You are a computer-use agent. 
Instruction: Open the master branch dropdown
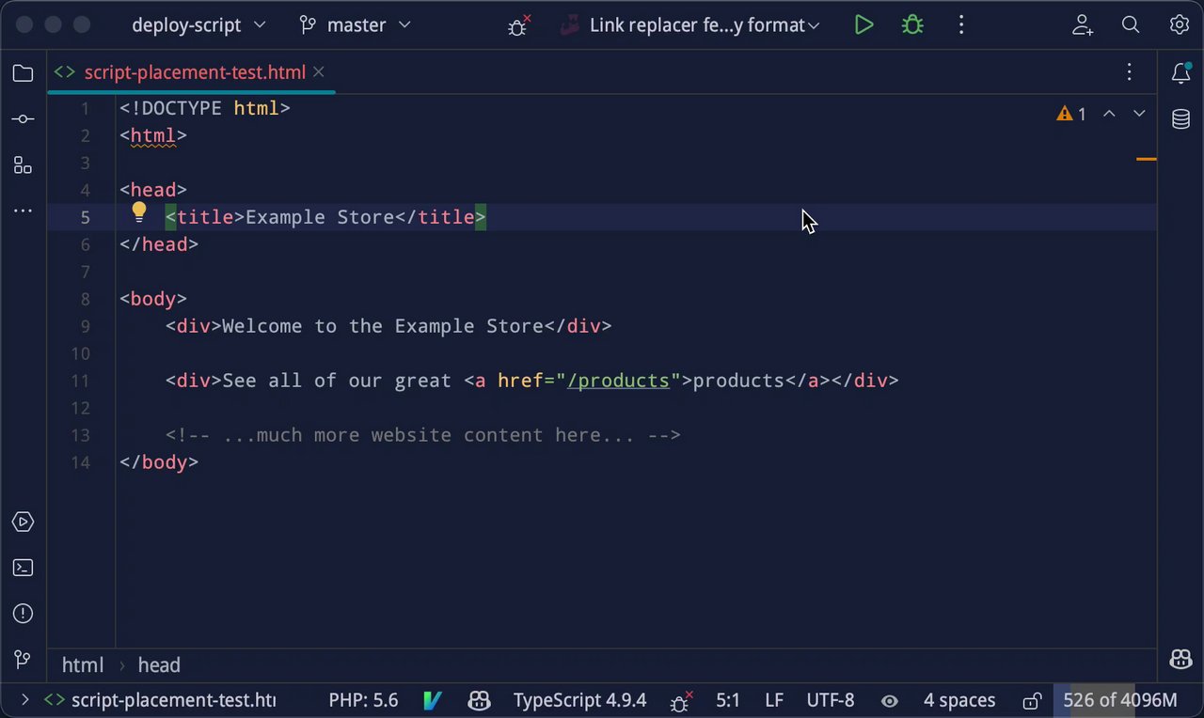(x=355, y=25)
